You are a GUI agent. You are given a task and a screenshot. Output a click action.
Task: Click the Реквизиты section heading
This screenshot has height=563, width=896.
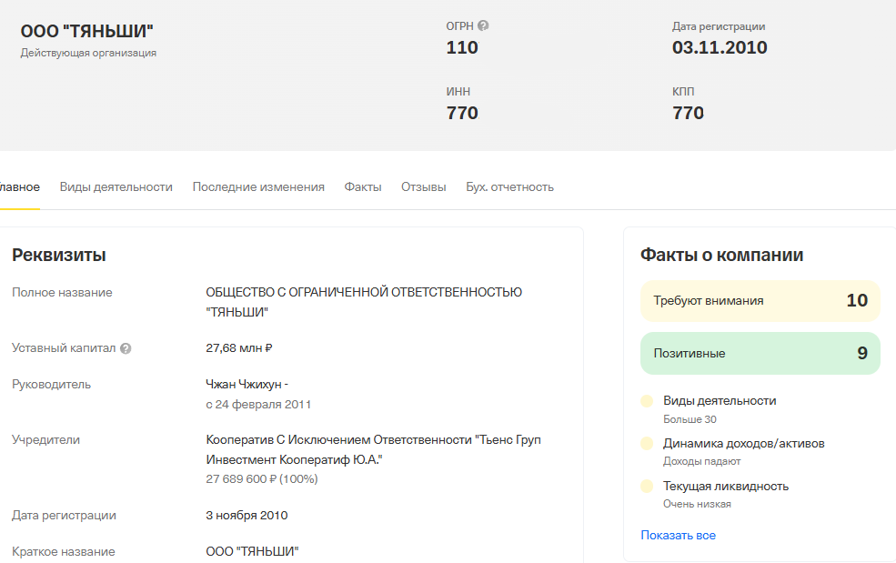click(59, 255)
